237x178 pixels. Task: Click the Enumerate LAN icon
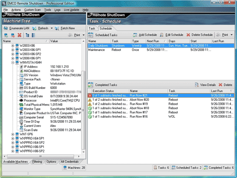[6, 28]
